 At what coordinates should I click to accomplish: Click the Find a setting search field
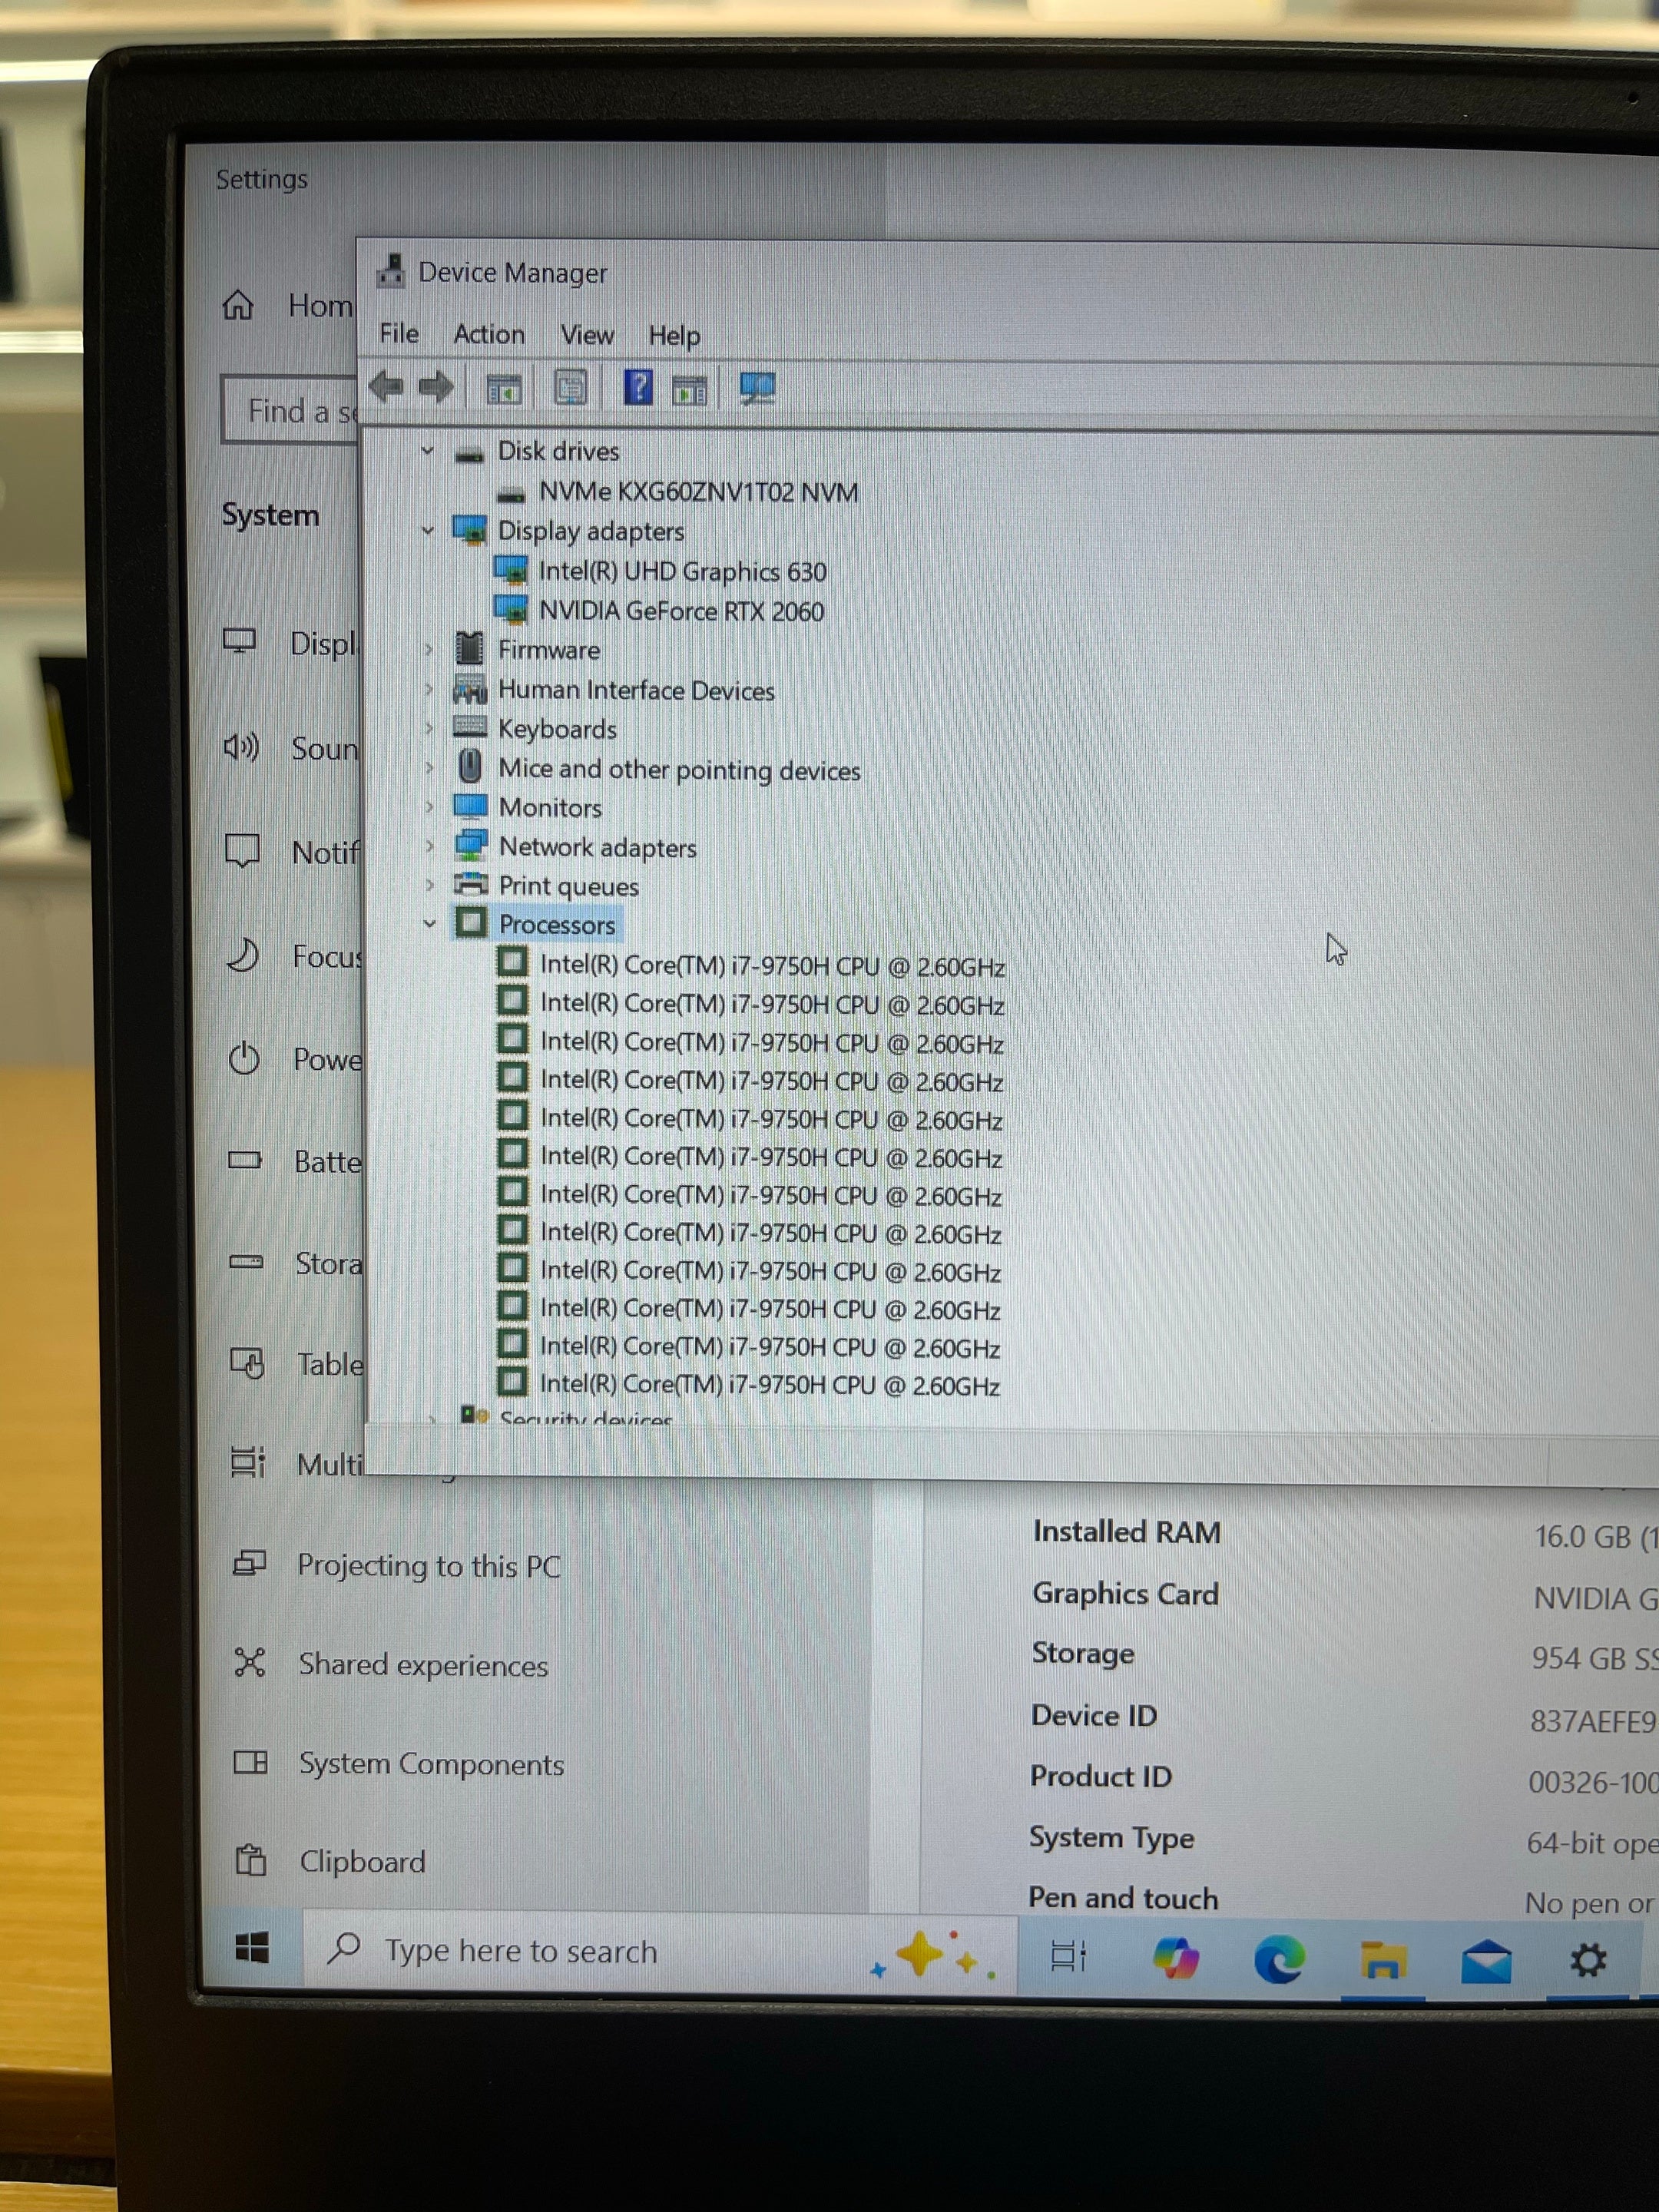[x=290, y=410]
